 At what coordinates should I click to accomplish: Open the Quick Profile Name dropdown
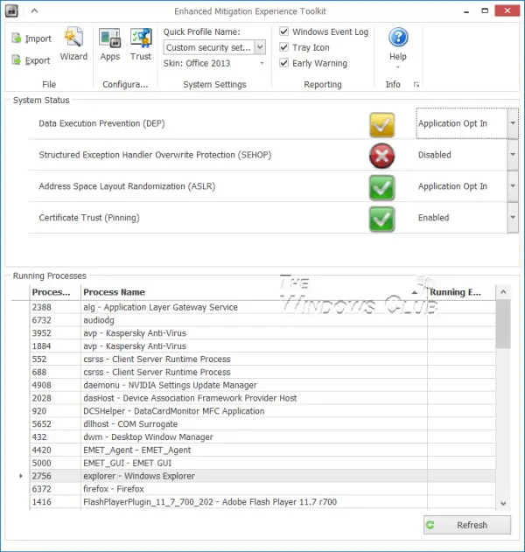[260, 47]
